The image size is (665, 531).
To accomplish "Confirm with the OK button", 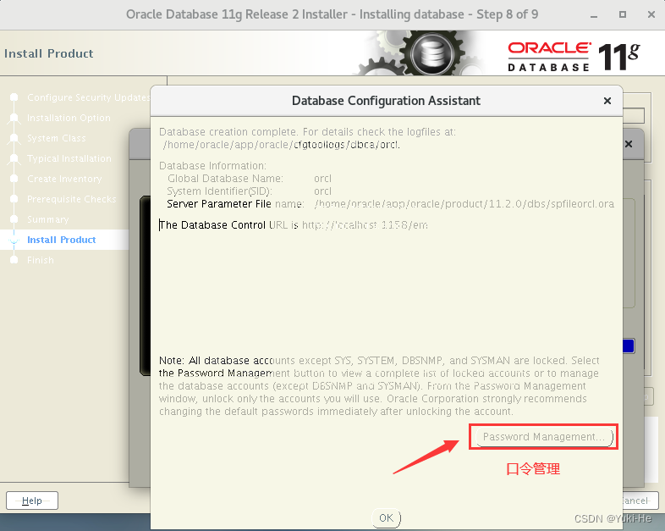I will pos(386,517).
